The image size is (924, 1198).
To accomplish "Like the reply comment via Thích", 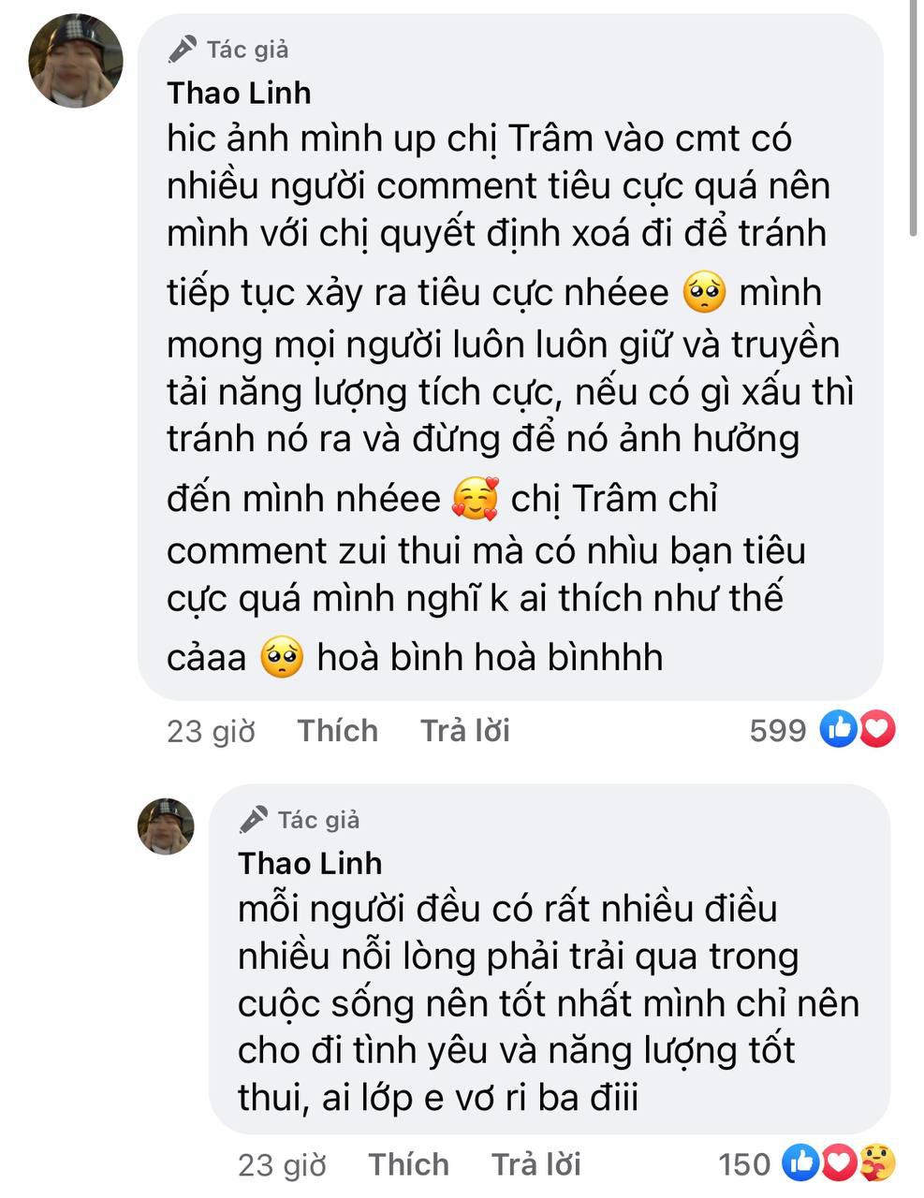I will (409, 1164).
